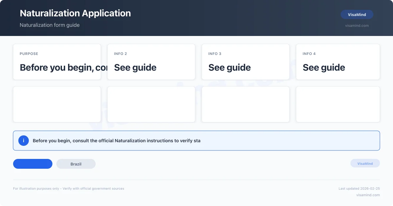Click the 'Before you begin, consult' notice banner text
Screen dimensions: 393x206
(x=117, y=141)
